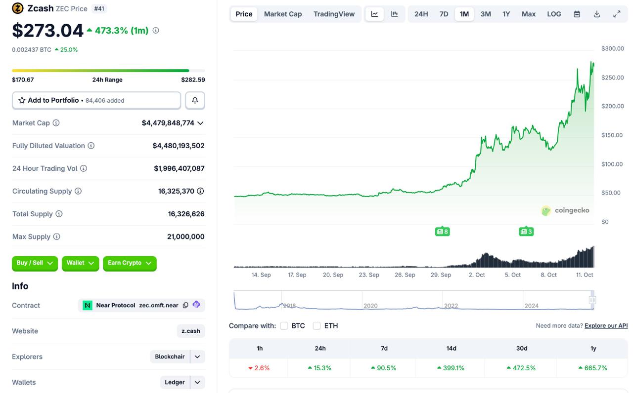The width and height of the screenshot is (633, 393).
Task: Select the 7D time range
Action: pyautogui.click(x=444, y=14)
